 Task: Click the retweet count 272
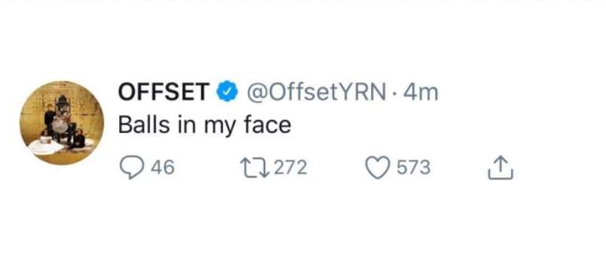tap(291, 168)
